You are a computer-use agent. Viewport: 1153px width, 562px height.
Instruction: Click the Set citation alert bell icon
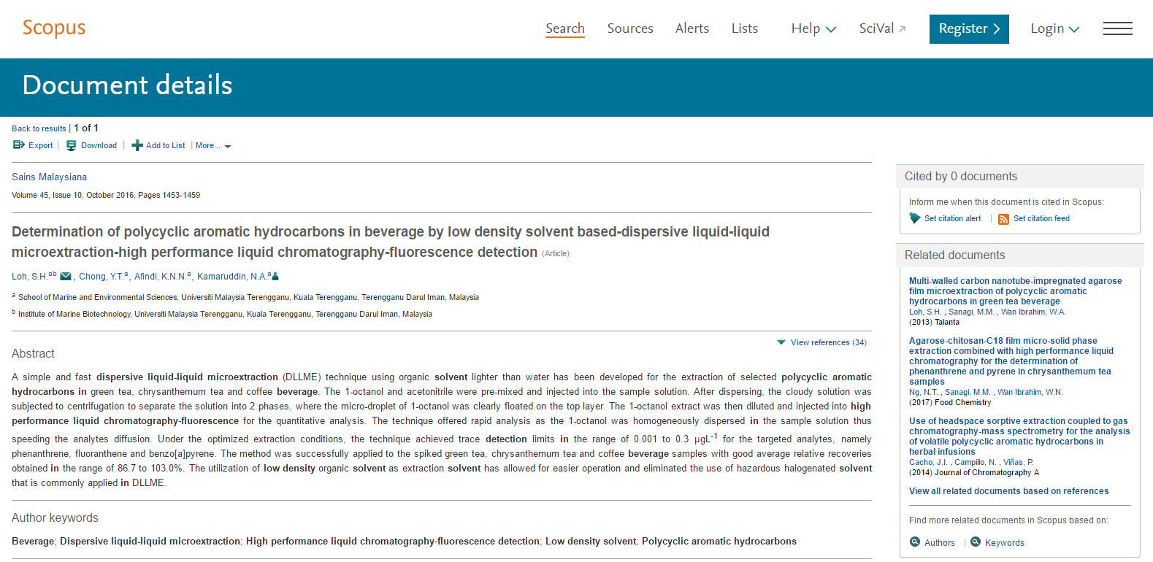click(915, 218)
